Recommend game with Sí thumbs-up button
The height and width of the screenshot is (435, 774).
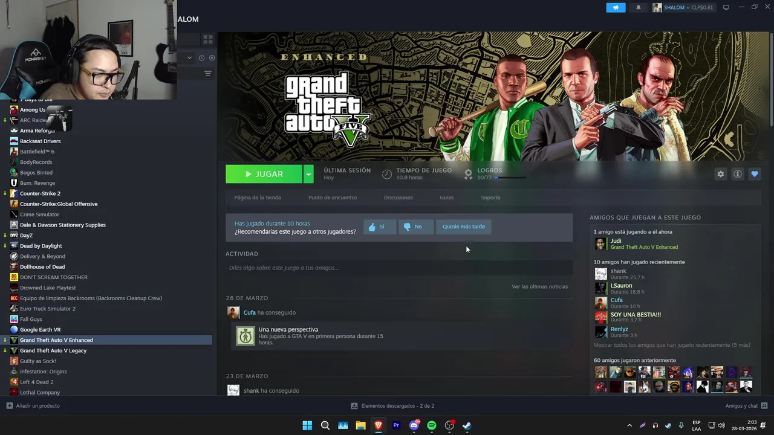tap(380, 227)
